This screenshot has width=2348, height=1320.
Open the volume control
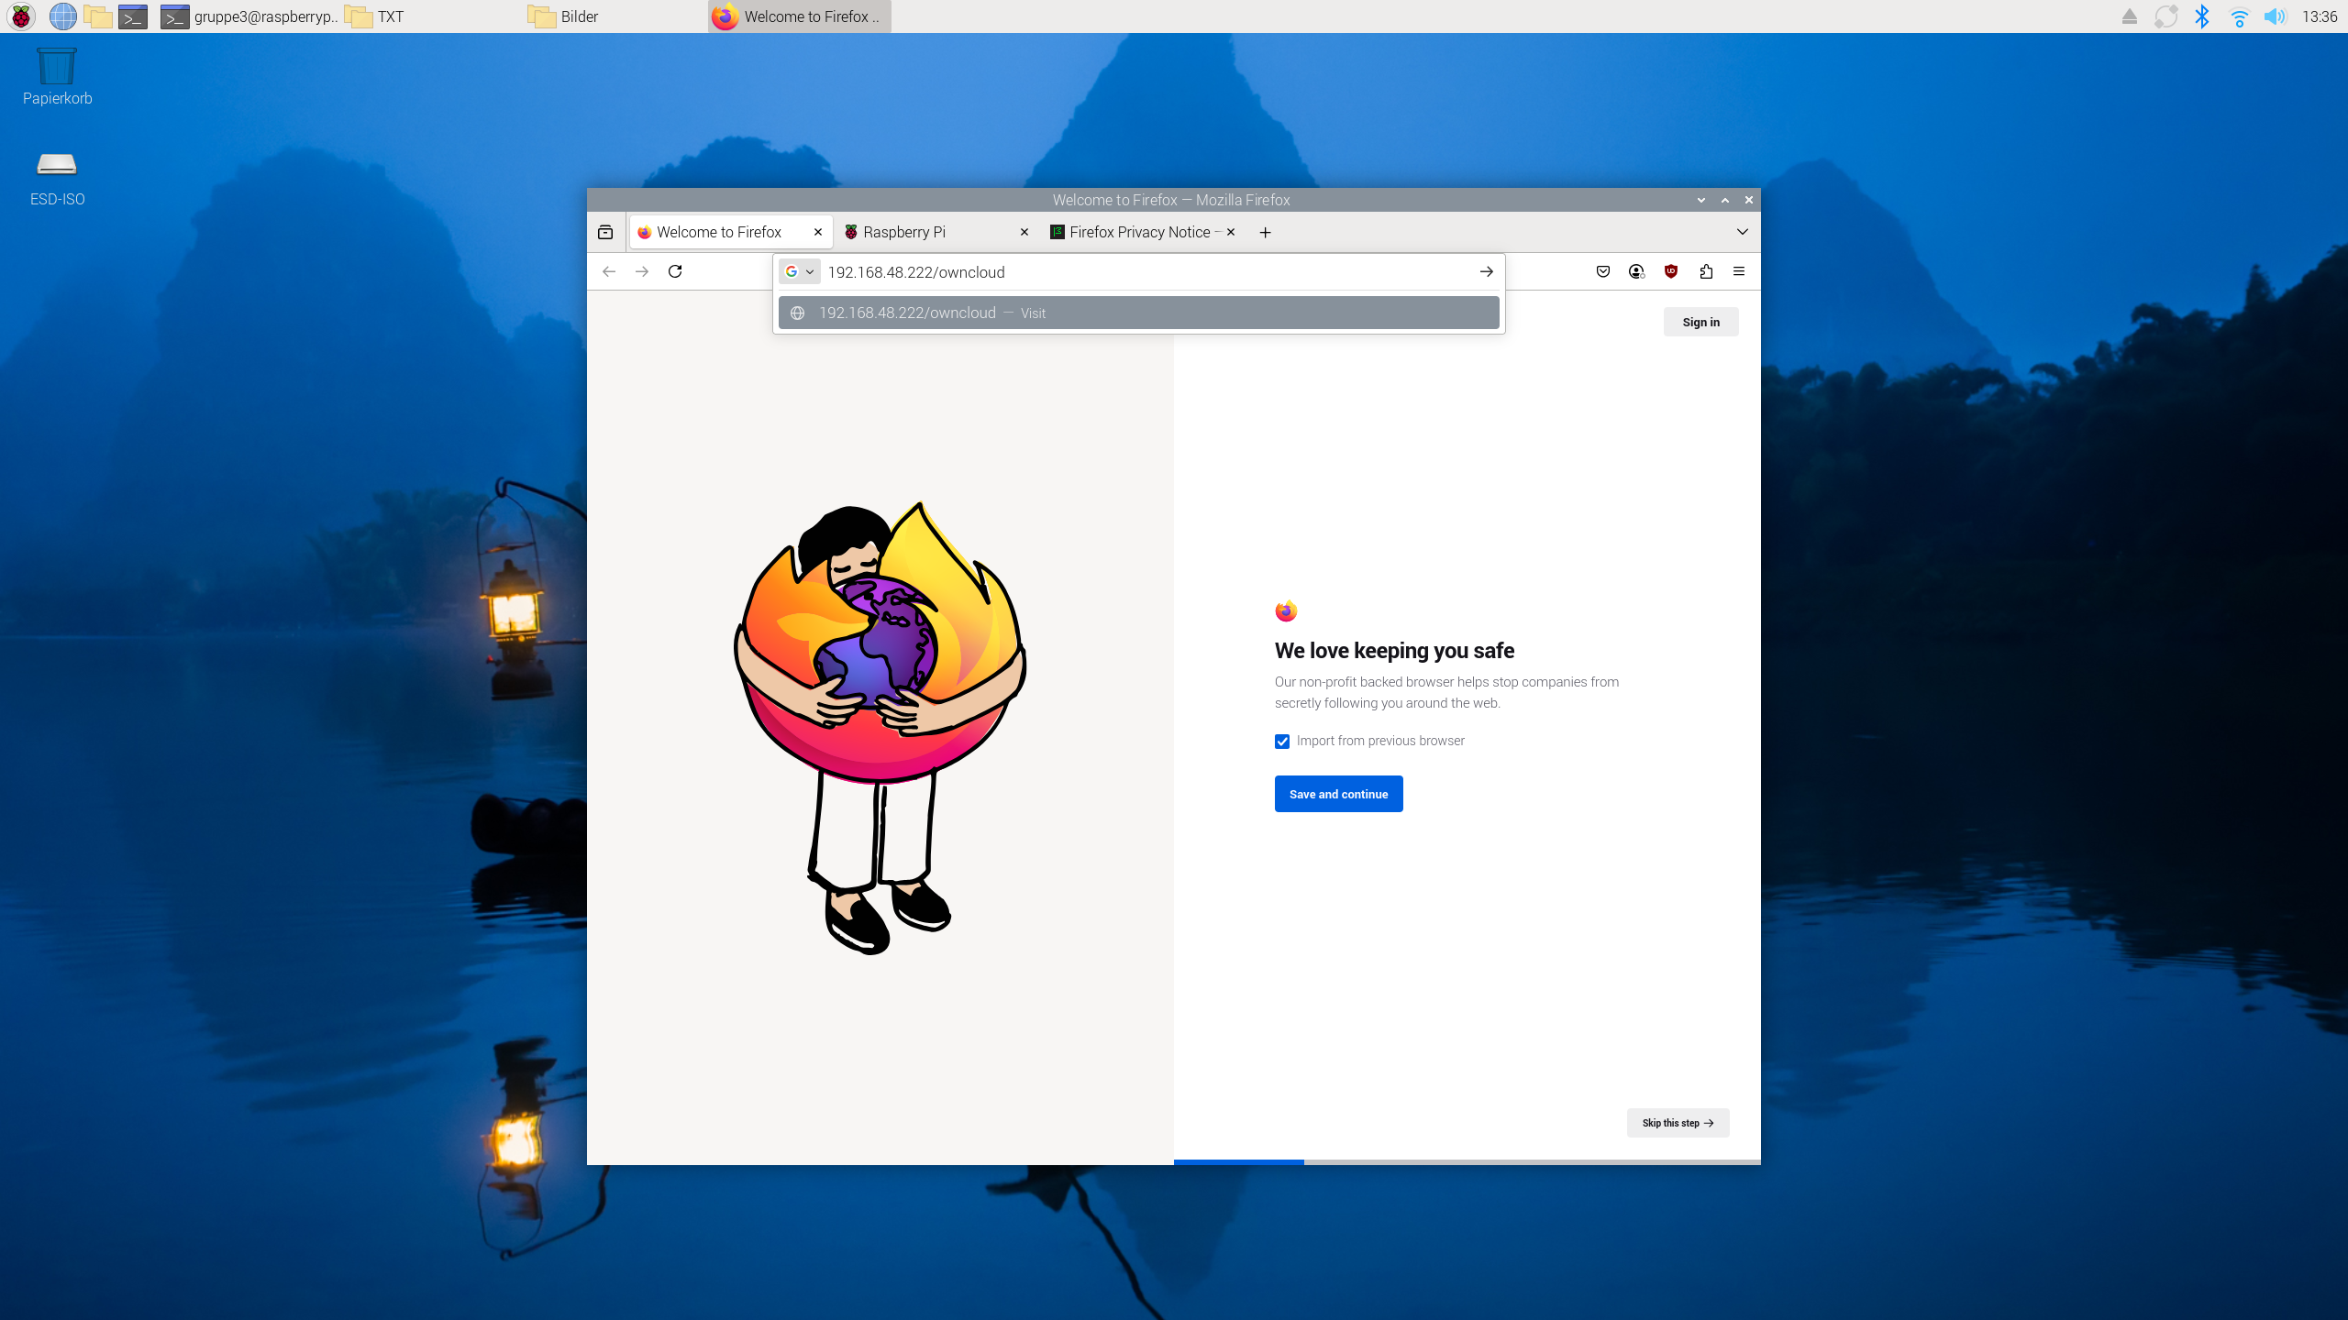click(2275, 16)
